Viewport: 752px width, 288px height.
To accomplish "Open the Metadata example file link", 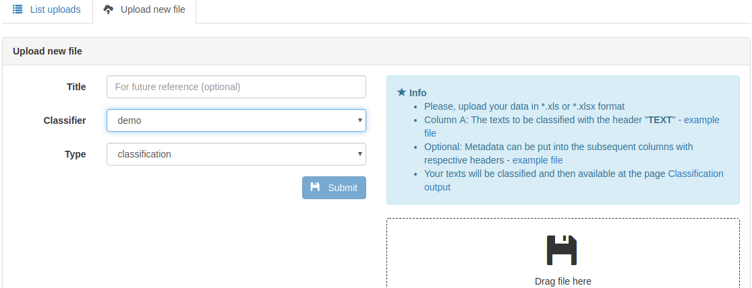I will click(538, 159).
